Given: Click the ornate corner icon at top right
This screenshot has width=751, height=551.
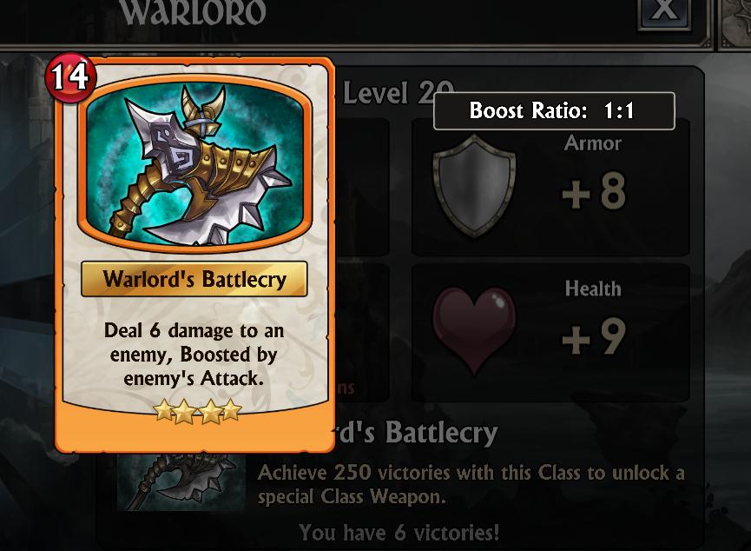Looking at the screenshot, I should click(735, 23).
